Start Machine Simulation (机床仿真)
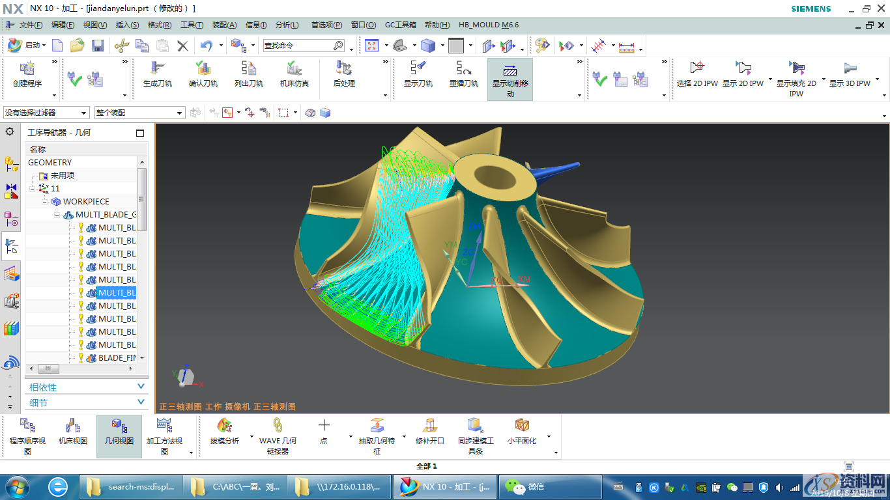The width and height of the screenshot is (890, 500). click(294, 70)
